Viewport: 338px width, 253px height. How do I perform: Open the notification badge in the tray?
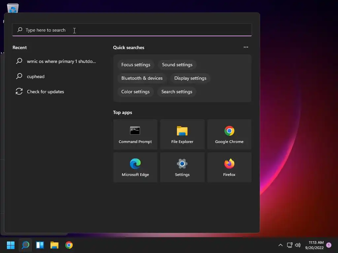tap(329, 245)
